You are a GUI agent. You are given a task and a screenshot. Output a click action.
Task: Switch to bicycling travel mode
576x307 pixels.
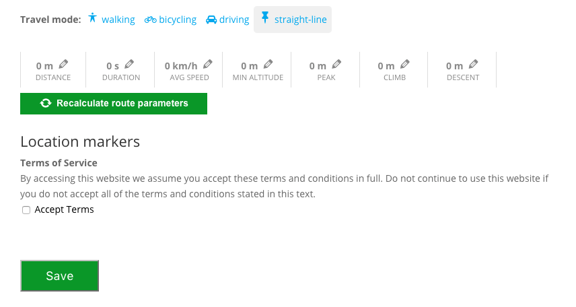(x=178, y=20)
